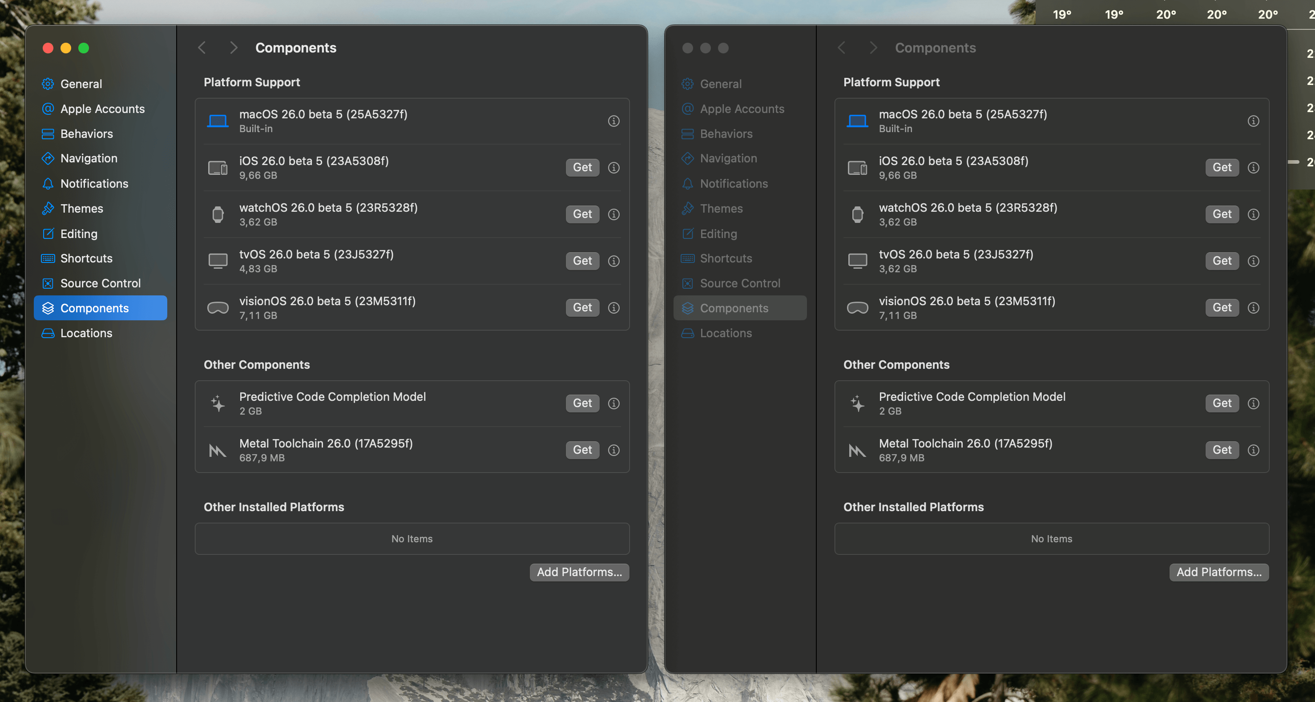
Task: Open General settings in left window sidebar
Action: (x=101, y=84)
